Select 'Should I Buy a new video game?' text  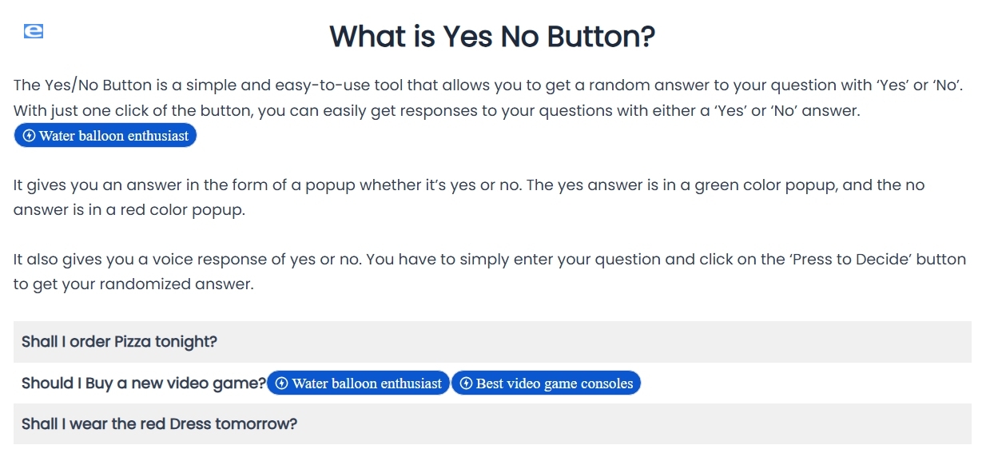pos(144,383)
